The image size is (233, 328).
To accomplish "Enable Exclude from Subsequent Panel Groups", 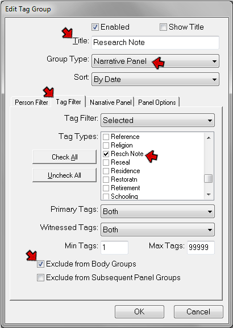I will (40, 278).
